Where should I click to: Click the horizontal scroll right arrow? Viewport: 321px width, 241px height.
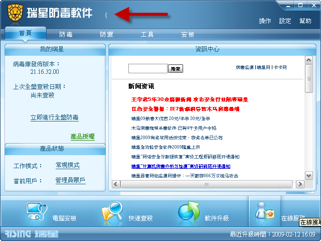pyautogui.click(x=300, y=184)
